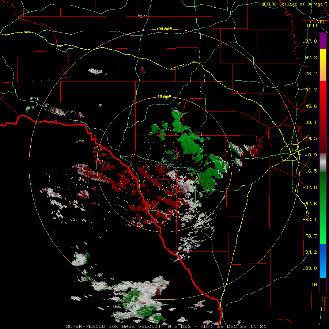Click the "TH" label on the legend
The height and width of the screenshot is (329, 329).
click(314, 285)
